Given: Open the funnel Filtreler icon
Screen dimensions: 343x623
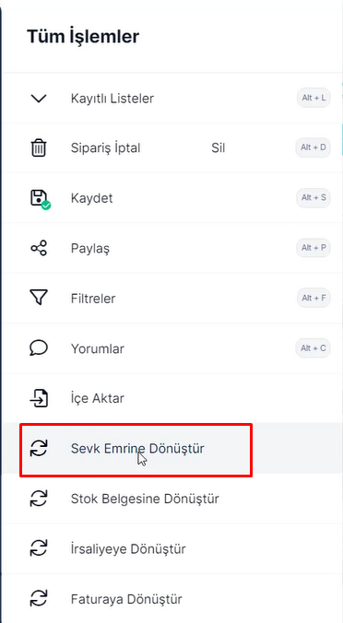Looking at the screenshot, I should (x=39, y=298).
